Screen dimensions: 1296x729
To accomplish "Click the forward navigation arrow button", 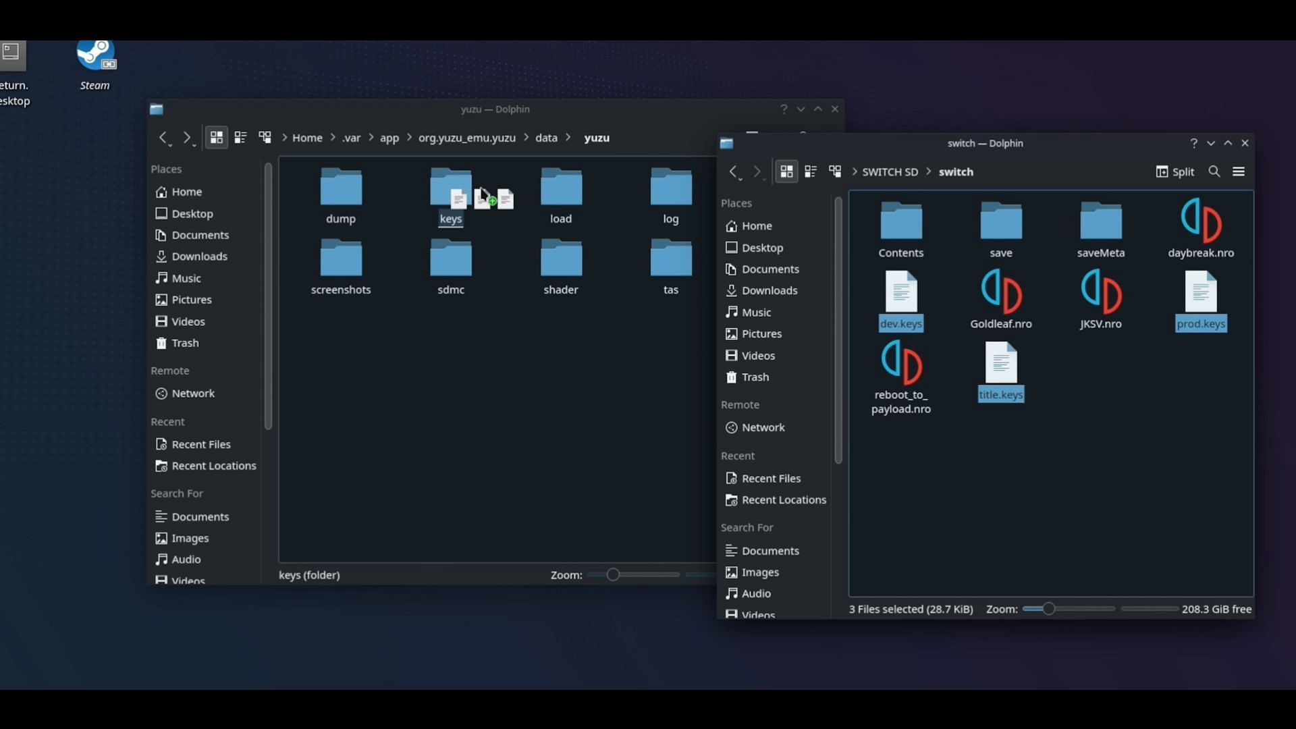I will [x=186, y=137].
